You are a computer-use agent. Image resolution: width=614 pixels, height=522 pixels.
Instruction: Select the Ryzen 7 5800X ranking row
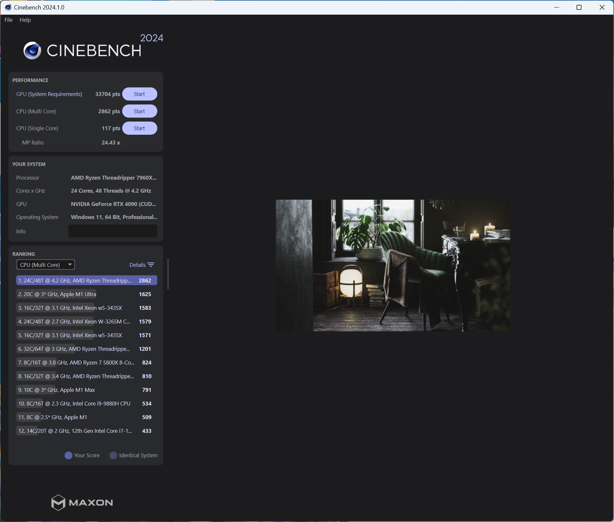[x=87, y=362]
